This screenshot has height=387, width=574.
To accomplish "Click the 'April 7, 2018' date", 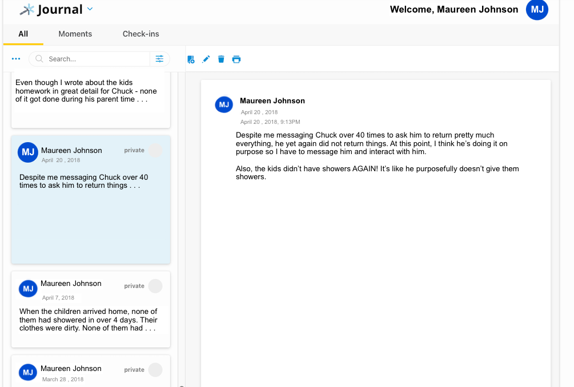I will pos(58,298).
